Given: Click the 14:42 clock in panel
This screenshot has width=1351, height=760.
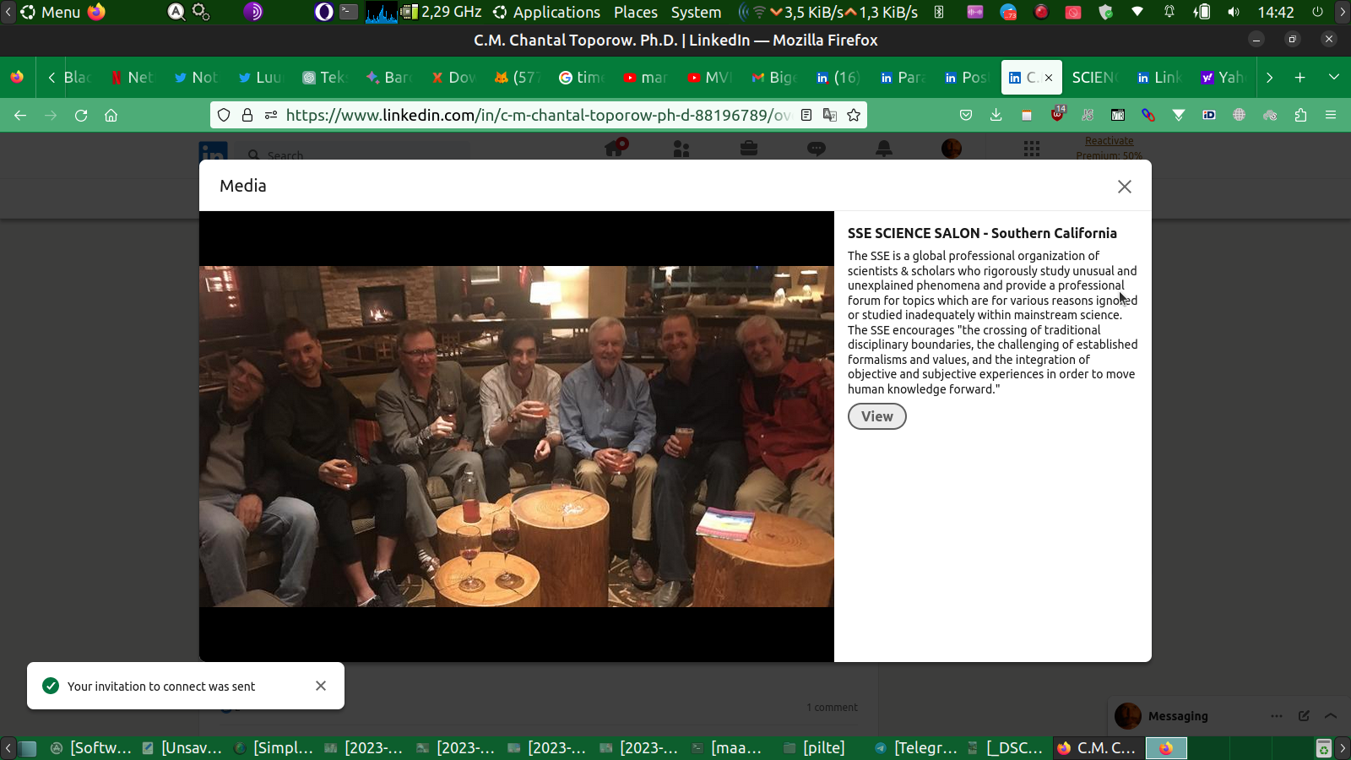Looking at the screenshot, I should [1276, 12].
